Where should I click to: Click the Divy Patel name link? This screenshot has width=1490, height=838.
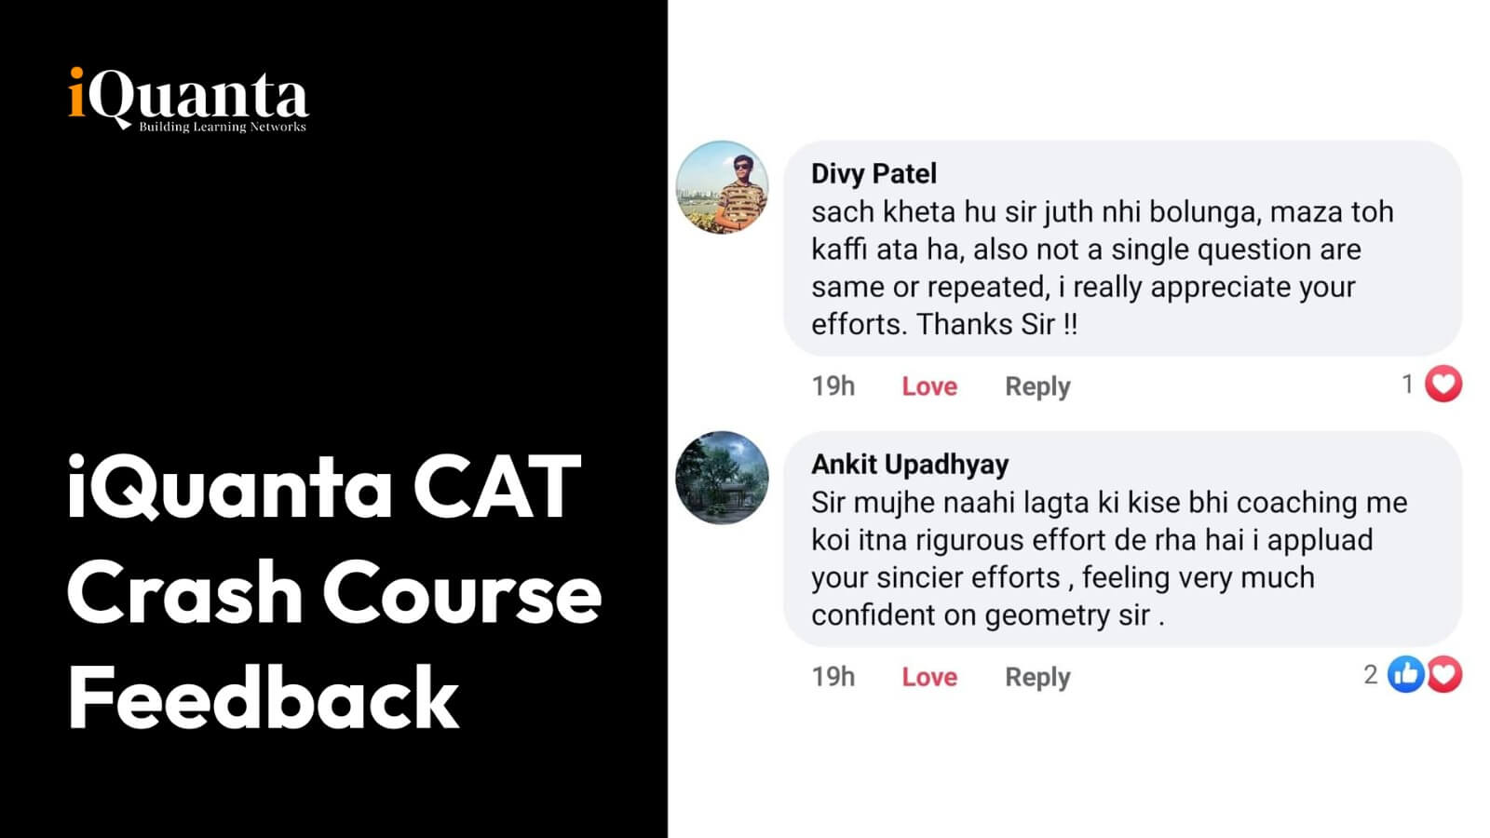[874, 173]
